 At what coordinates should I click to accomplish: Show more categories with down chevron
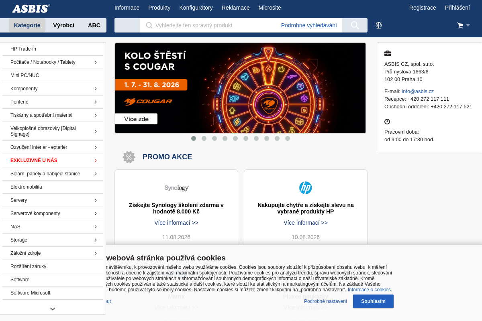click(x=53, y=309)
